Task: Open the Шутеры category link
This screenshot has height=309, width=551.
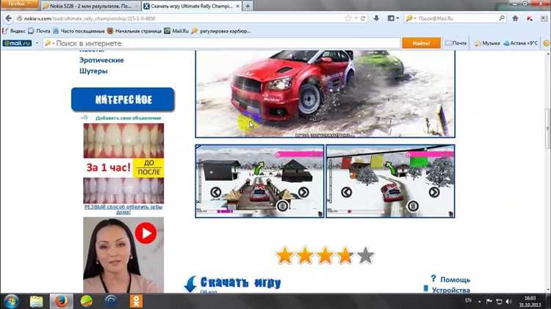Action: [93, 71]
